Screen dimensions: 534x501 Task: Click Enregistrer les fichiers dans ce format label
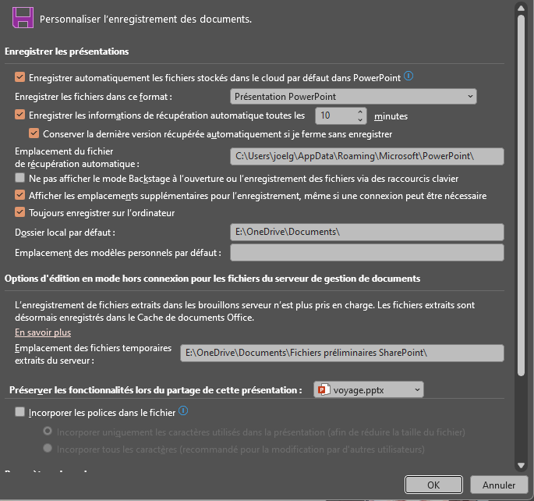tap(94, 97)
